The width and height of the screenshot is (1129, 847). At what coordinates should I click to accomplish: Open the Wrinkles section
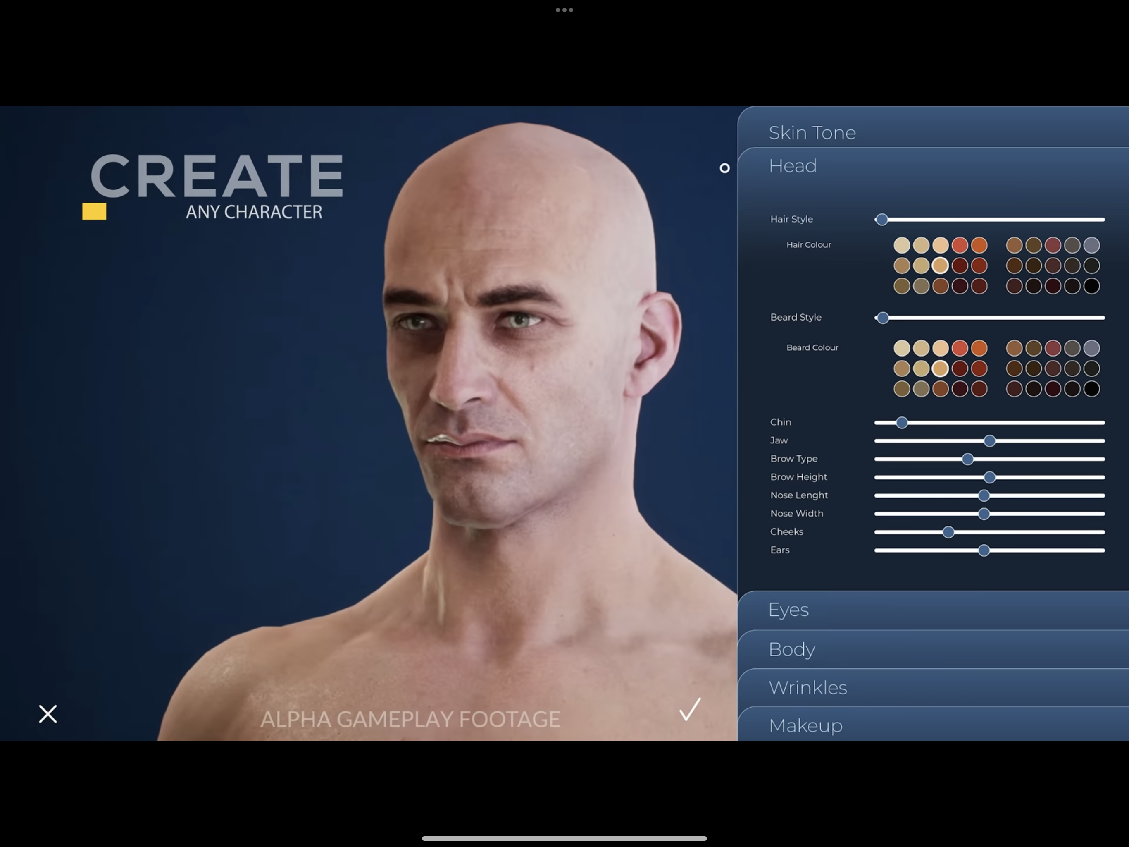[933, 688]
